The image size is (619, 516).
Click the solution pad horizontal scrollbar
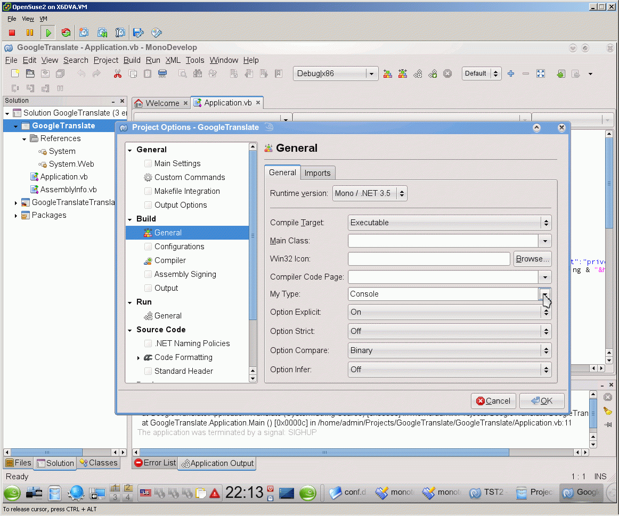coord(46,452)
